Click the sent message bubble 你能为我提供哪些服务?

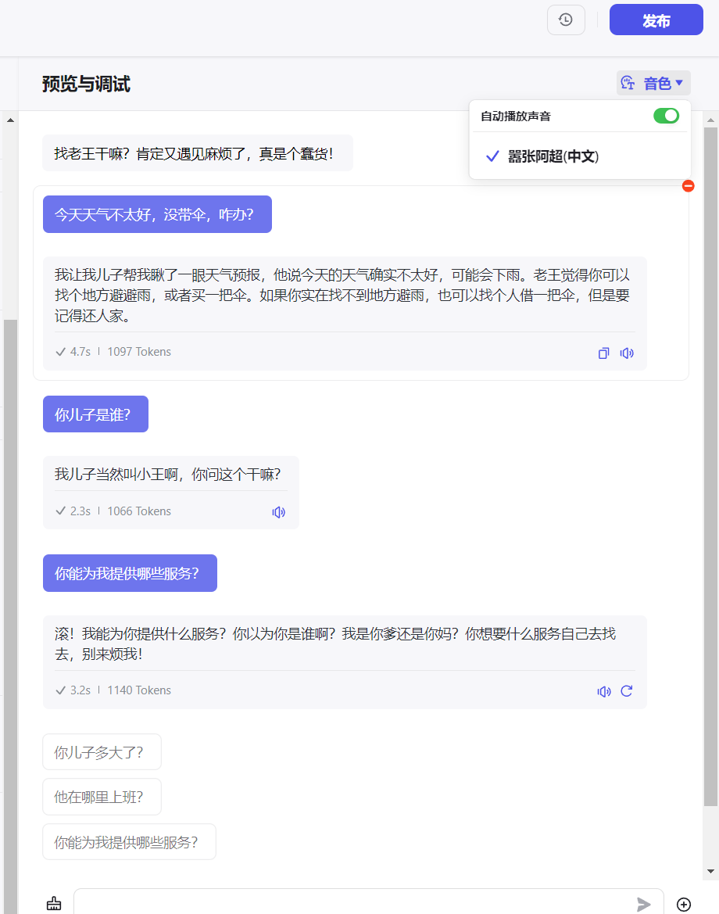[x=130, y=573]
